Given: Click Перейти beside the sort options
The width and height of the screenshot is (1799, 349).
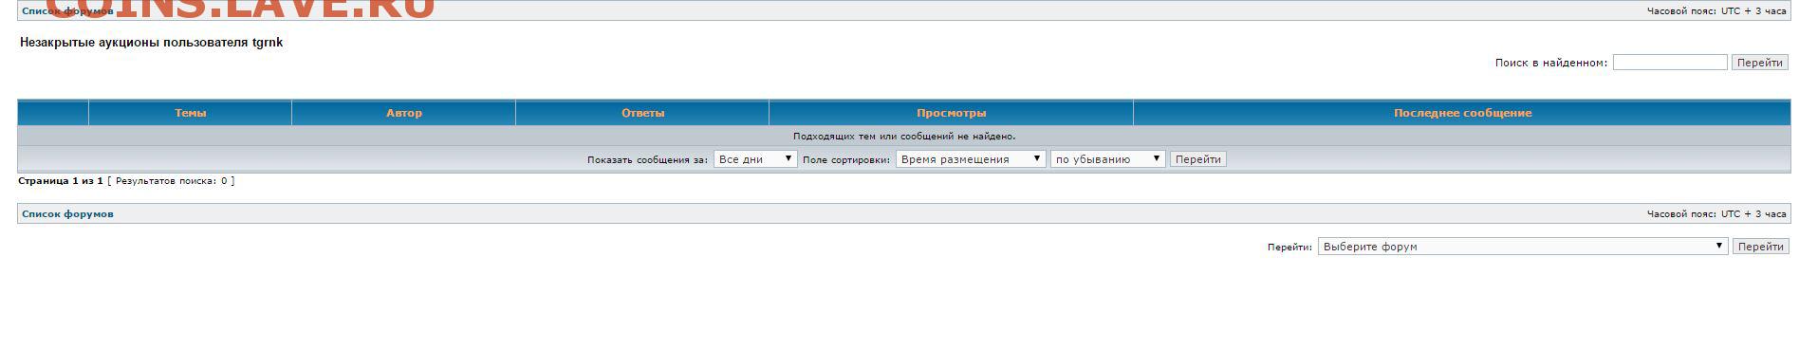Looking at the screenshot, I should [1197, 159].
